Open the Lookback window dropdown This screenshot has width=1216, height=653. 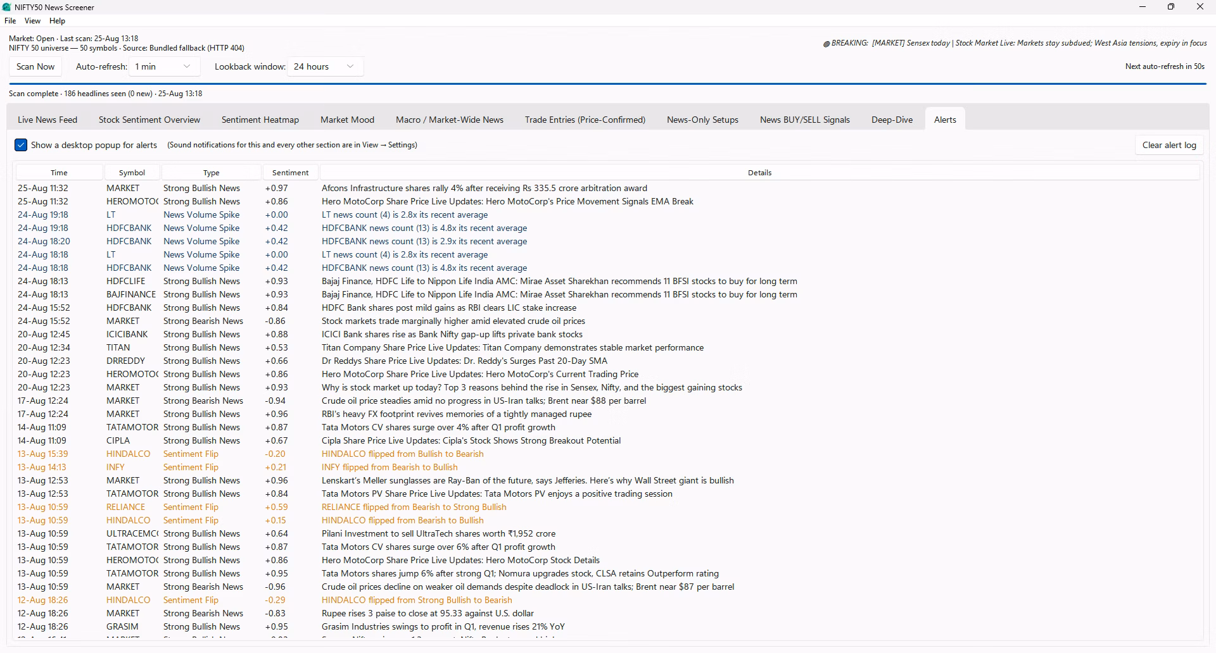325,66
